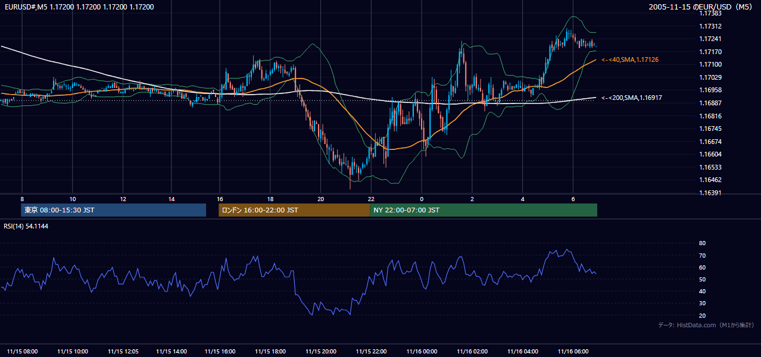This screenshot has height=357, width=761.
Task: Click price axis value 1.16604
Action: pyautogui.click(x=710, y=154)
